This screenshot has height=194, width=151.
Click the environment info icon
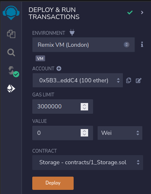pos(142,45)
